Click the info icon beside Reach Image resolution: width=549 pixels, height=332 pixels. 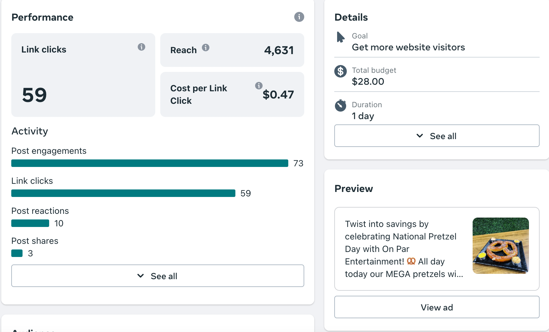pyautogui.click(x=206, y=48)
